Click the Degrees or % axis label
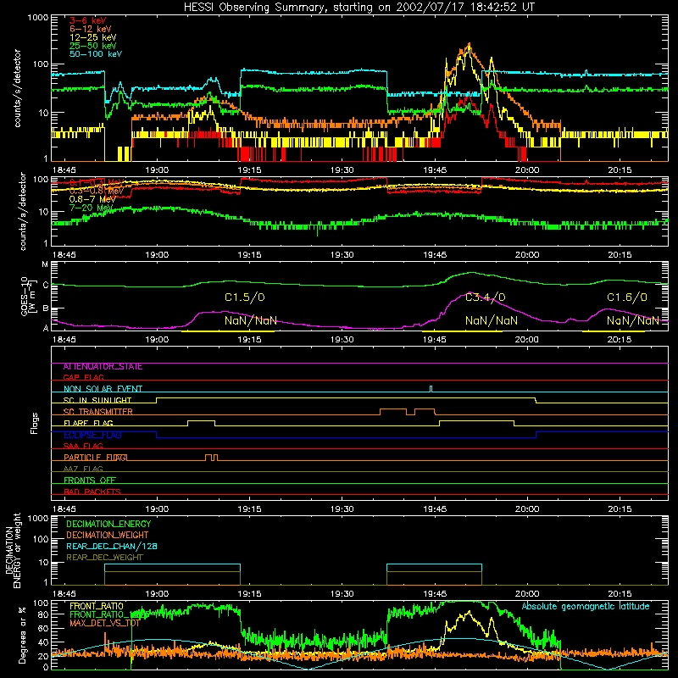The width and height of the screenshot is (678, 678). point(22,635)
